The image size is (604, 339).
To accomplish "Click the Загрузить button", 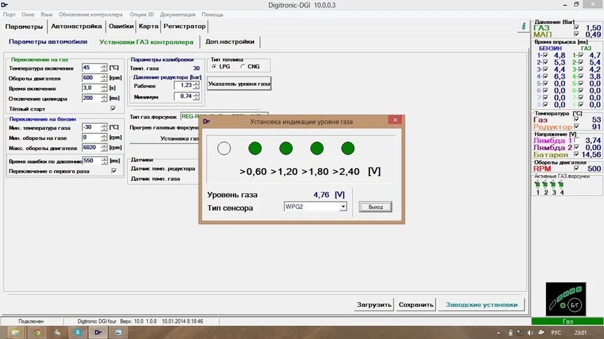I will (x=374, y=304).
